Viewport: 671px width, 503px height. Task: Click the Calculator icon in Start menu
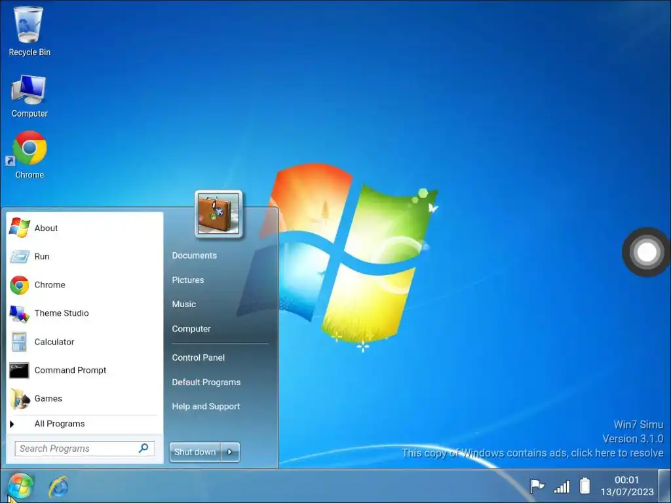[x=19, y=342]
